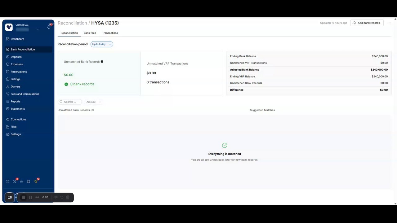The height and width of the screenshot is (223, 397).
Task: Collapse sidebar with the panel icon
Action: click(x=7, y=181)
